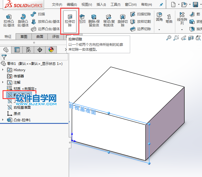Select the Shell (抽壳) tool icon
Image resolution: width=202 pixels, height=177 pixels.
click(x=192, y=29)
